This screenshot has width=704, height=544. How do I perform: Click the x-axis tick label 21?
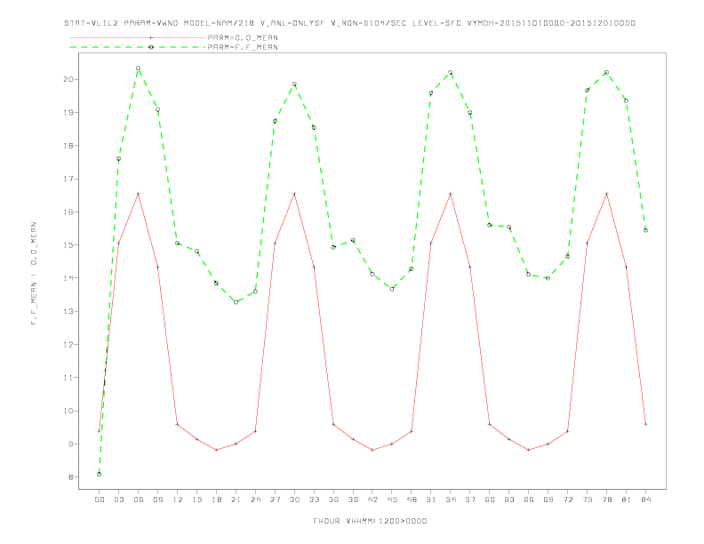(236, 500)
